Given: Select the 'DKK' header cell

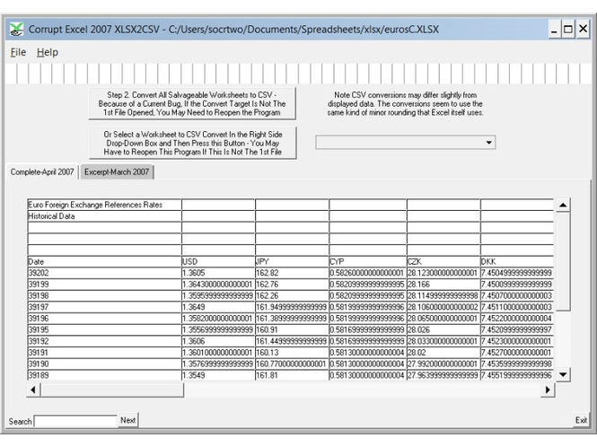Looking at the screenshot, I should (517, 261).
